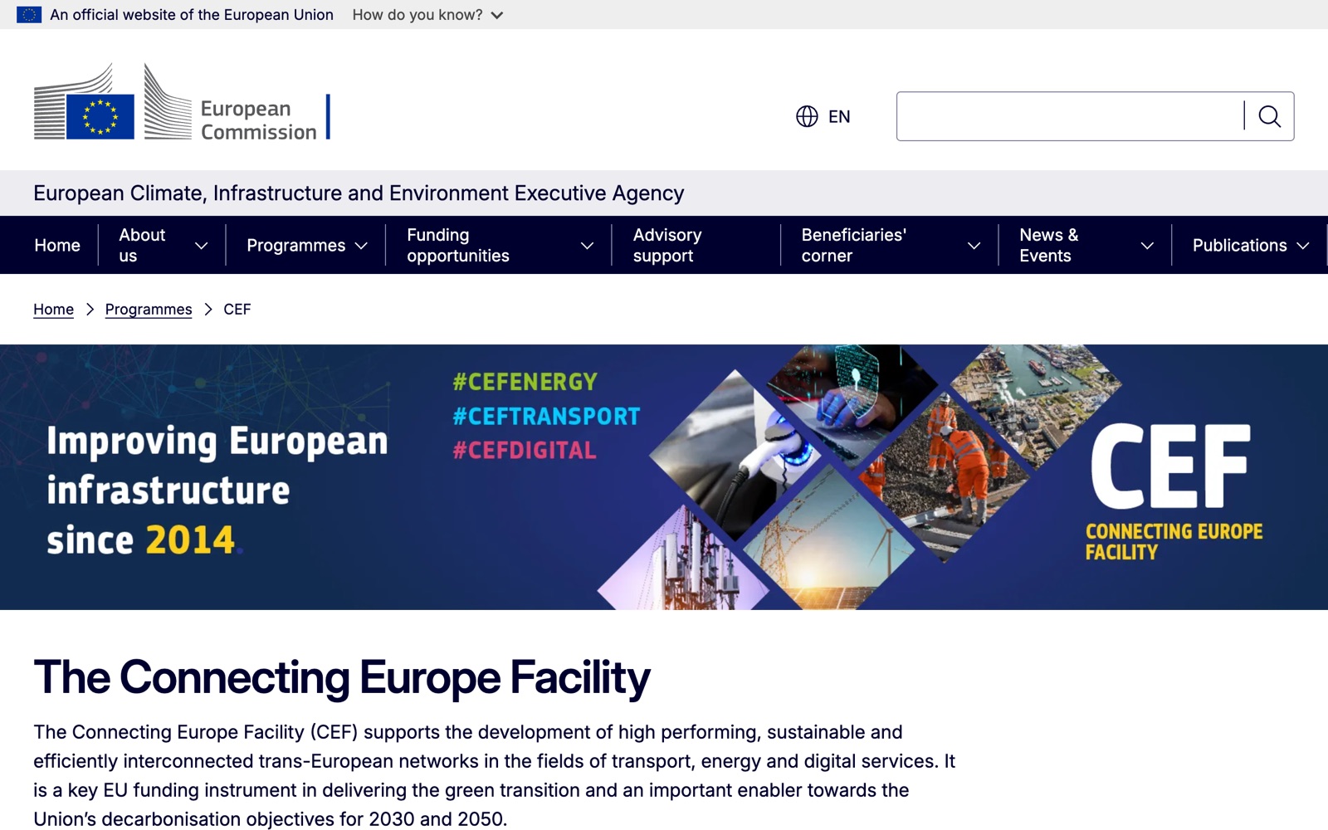Follow the Programmes breadcrumb link
1328x830 pixels.
coord(149,310)
